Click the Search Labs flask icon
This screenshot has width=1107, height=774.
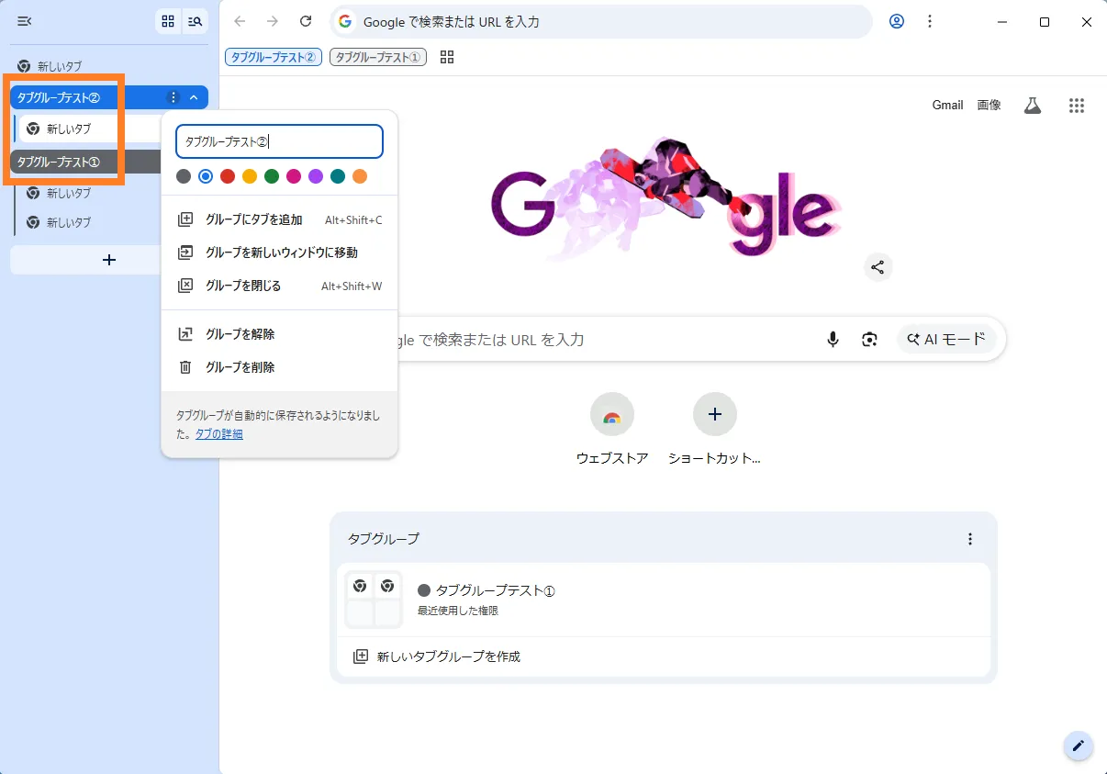coord(1033,106)
